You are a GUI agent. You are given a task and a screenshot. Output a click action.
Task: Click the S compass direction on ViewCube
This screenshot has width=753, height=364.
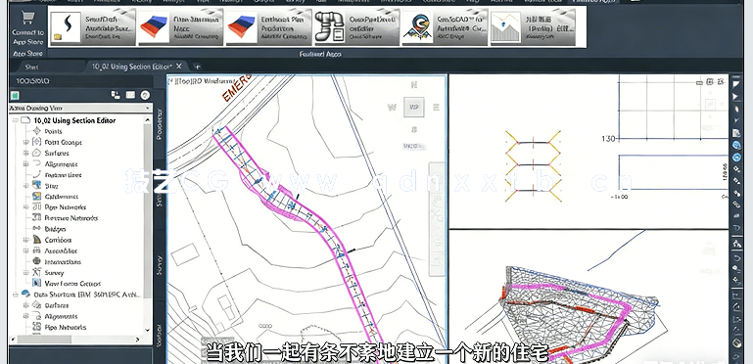[x=414, y=129]
